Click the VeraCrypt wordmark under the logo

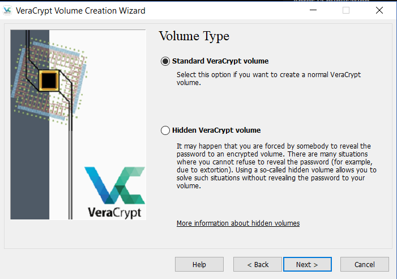pyautogui.click(x=116, y=213)
